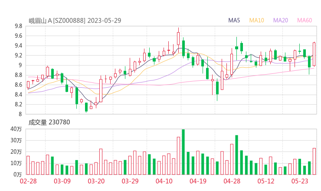Click the MA20 legend label

point(281,20)
